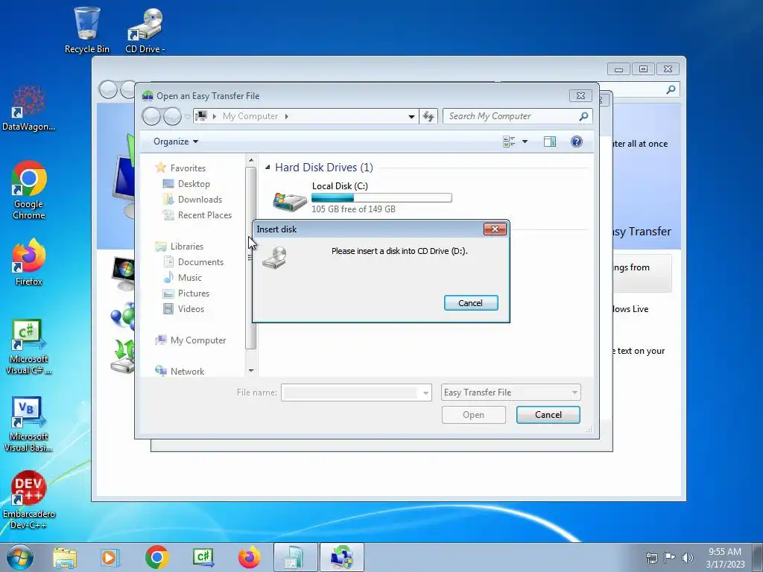Click the disabled Open button
This screenshot has height=572, width=763.
pos(473,414)
